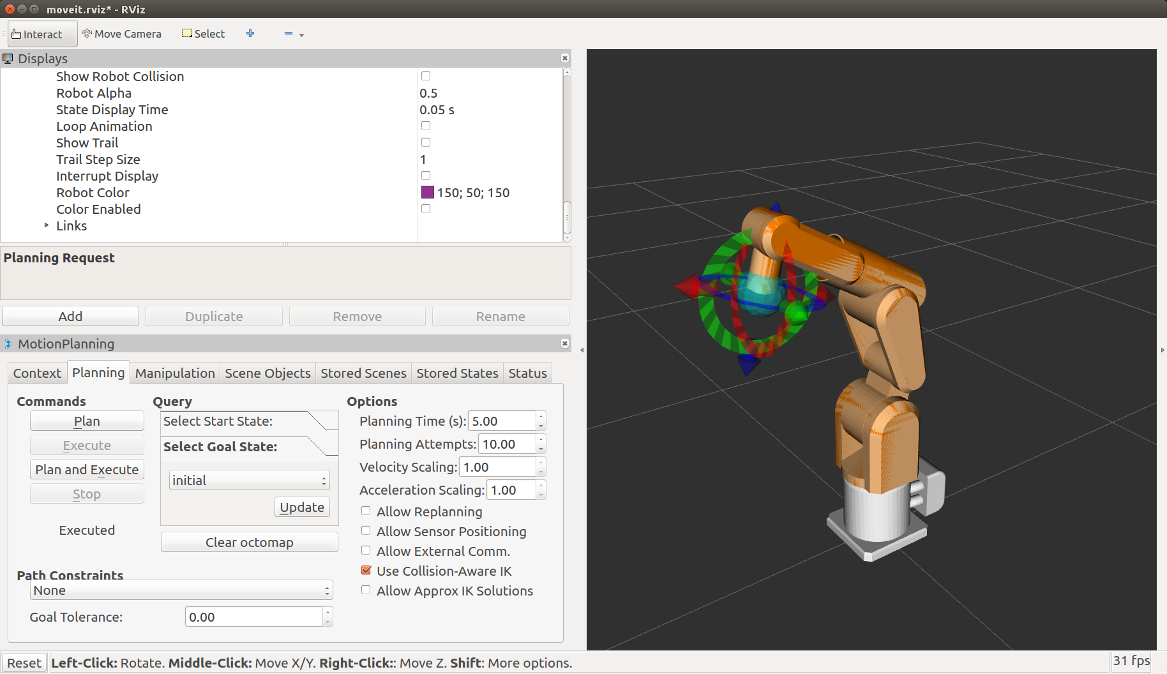Enable Allow Approx IK Solutions checkbox
Screen dimensions: 1167x674
tap(366, 590)
